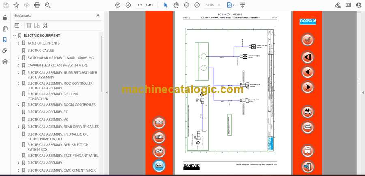This screenshot has height=176, width=365.
Task: Expand the plain ELECTRICAL ASSEMBLY bookmark
Action: [19, 163]
